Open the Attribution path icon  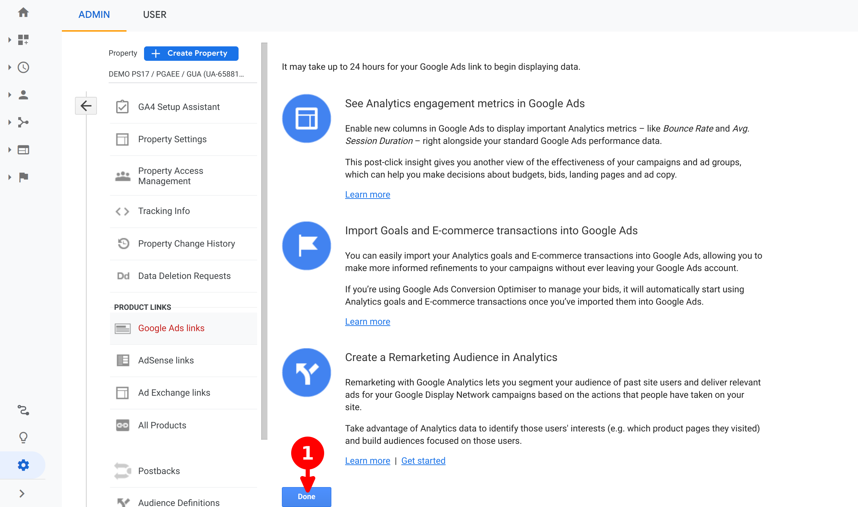point(23,410)
